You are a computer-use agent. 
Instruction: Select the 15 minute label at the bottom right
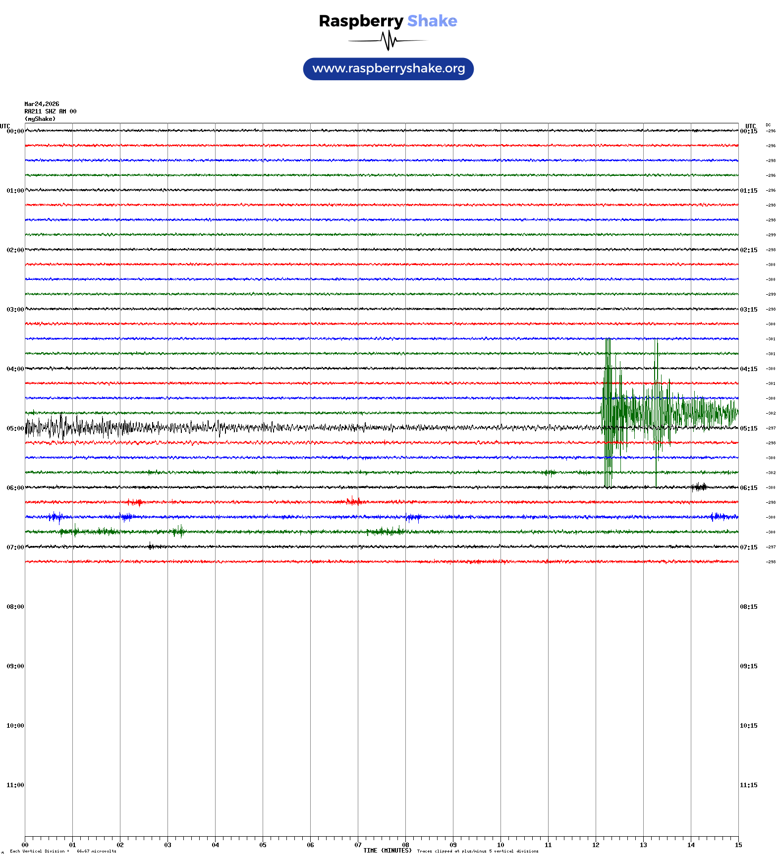point(738,845)
